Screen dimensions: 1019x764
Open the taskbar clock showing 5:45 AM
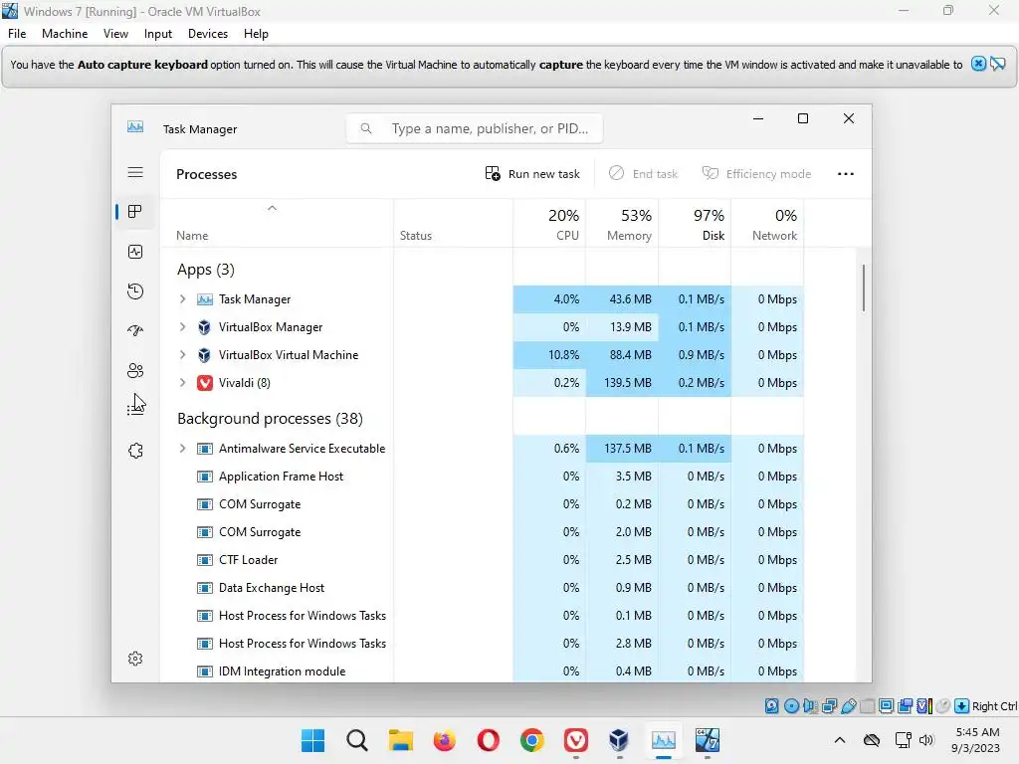(976, 740)
